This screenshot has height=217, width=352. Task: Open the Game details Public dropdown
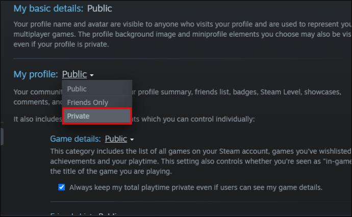116,139
